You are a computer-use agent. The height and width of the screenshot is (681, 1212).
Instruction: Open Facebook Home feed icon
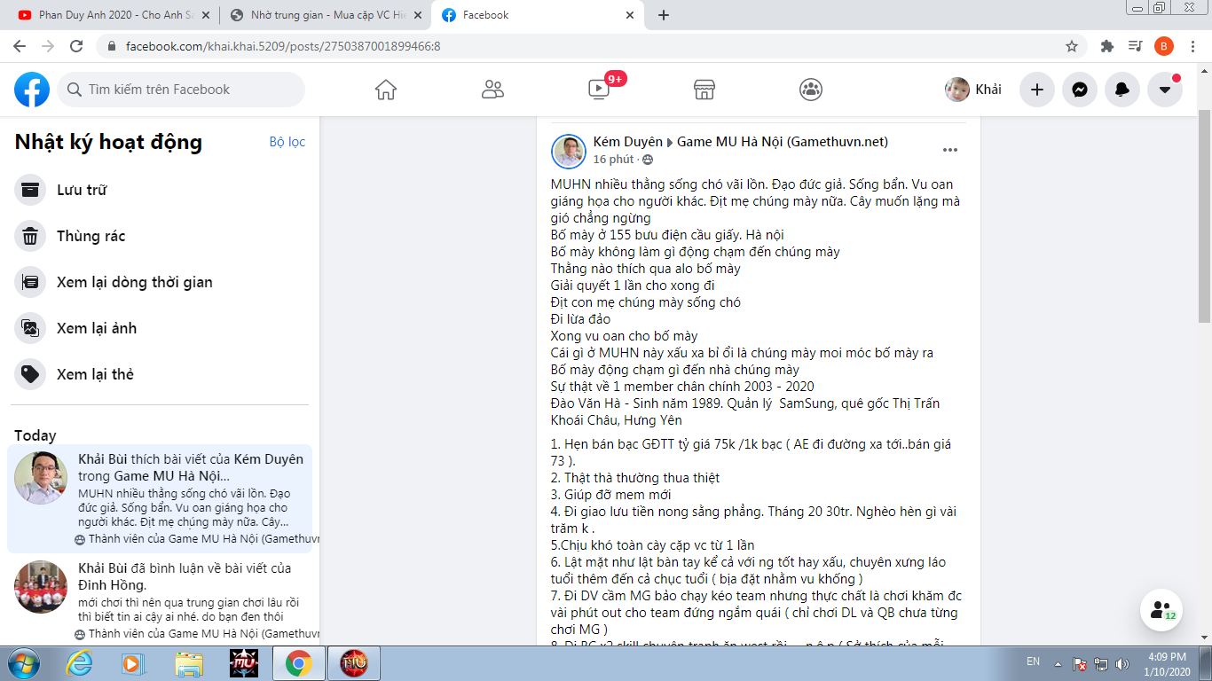(385, 90)
